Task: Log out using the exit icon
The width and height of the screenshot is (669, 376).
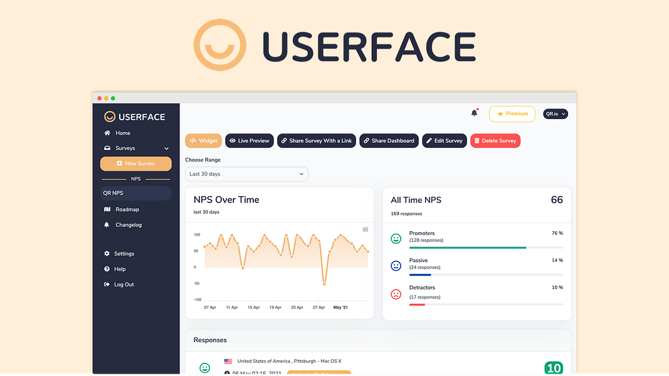Action: click(108, 284)
